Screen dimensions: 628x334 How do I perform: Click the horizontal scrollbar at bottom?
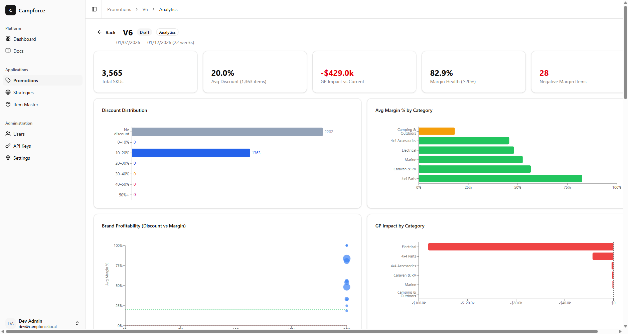point(302,332)
